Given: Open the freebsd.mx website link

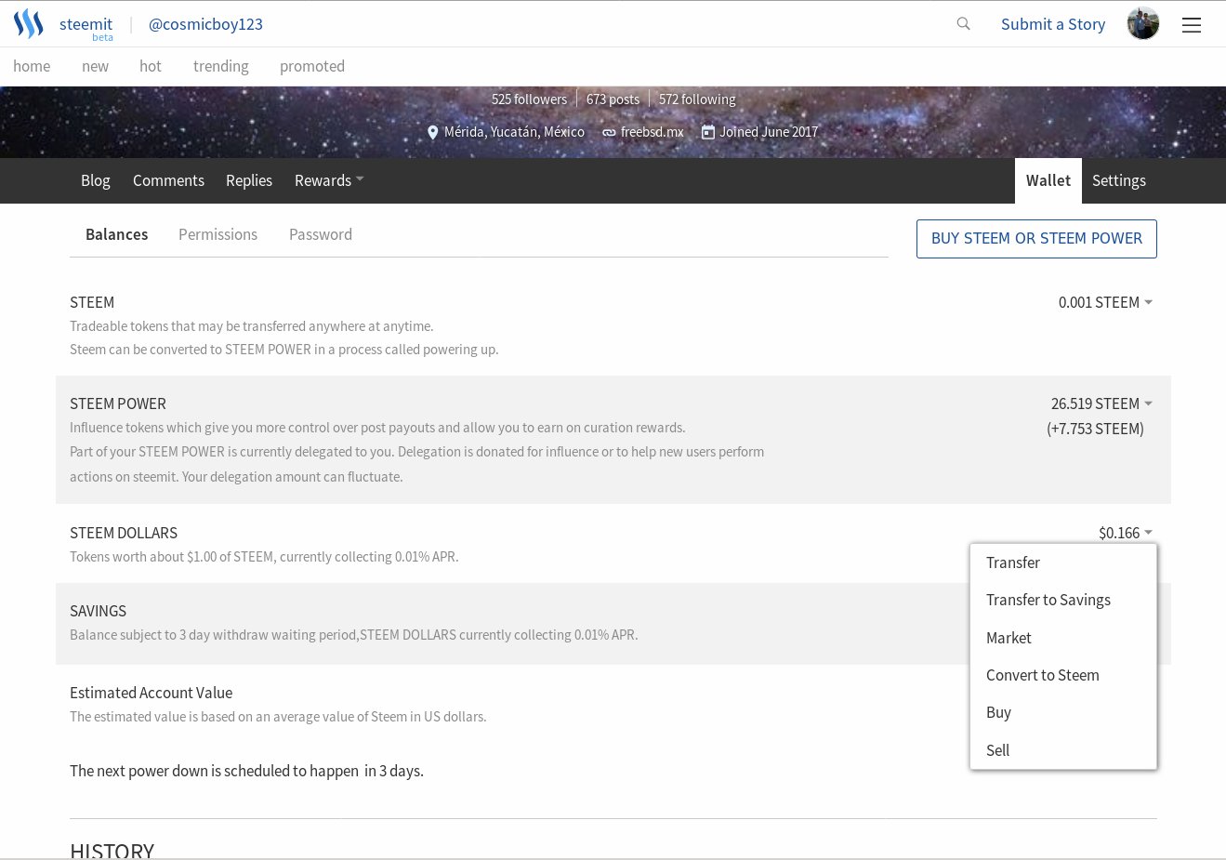Looking at the screenshot, I should (652, 132).
